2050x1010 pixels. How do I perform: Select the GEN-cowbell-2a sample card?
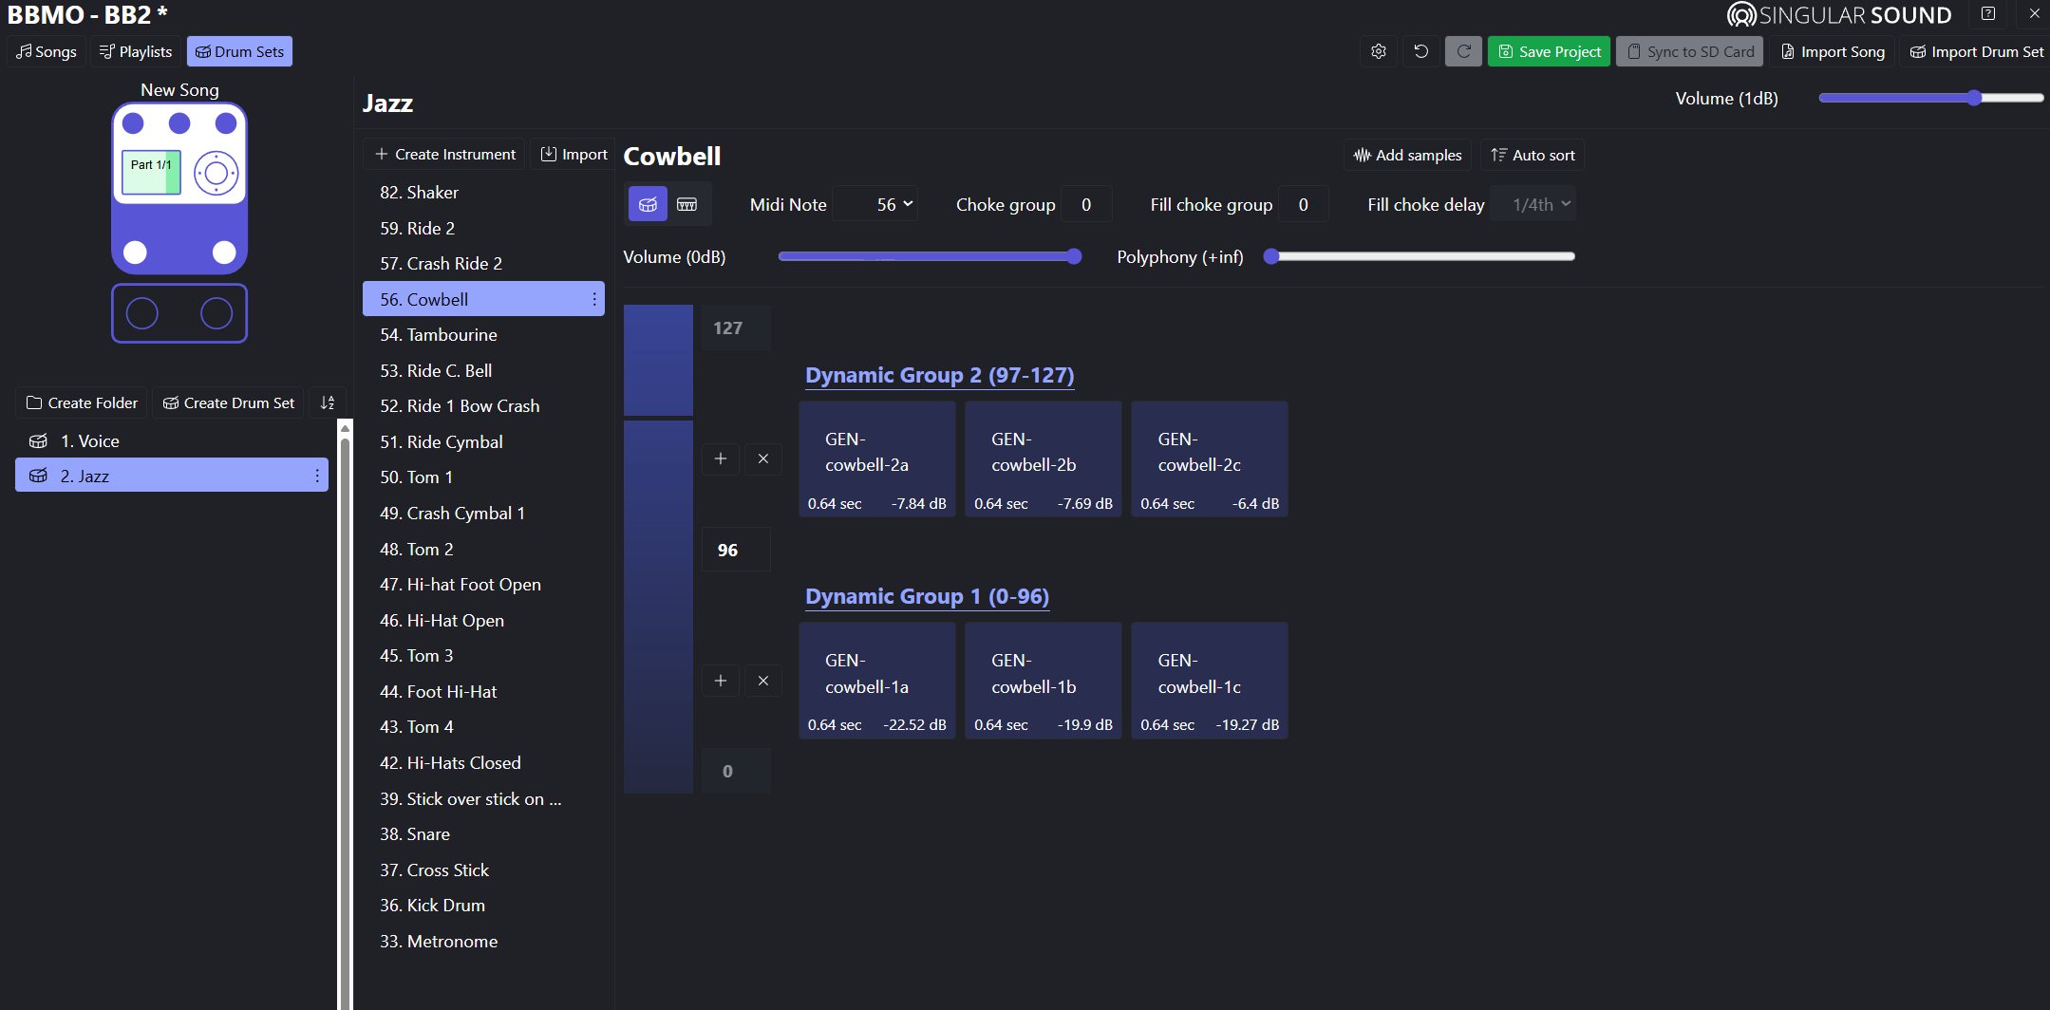pyautogui.click(x=877, y=459)
